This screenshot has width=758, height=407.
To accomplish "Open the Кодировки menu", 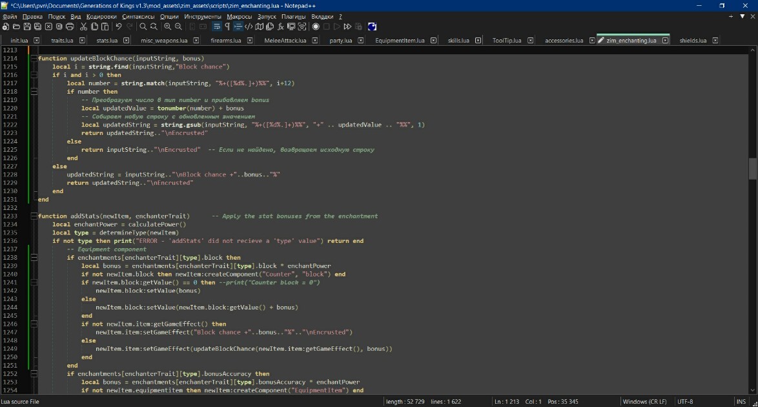I will (101, 16).
